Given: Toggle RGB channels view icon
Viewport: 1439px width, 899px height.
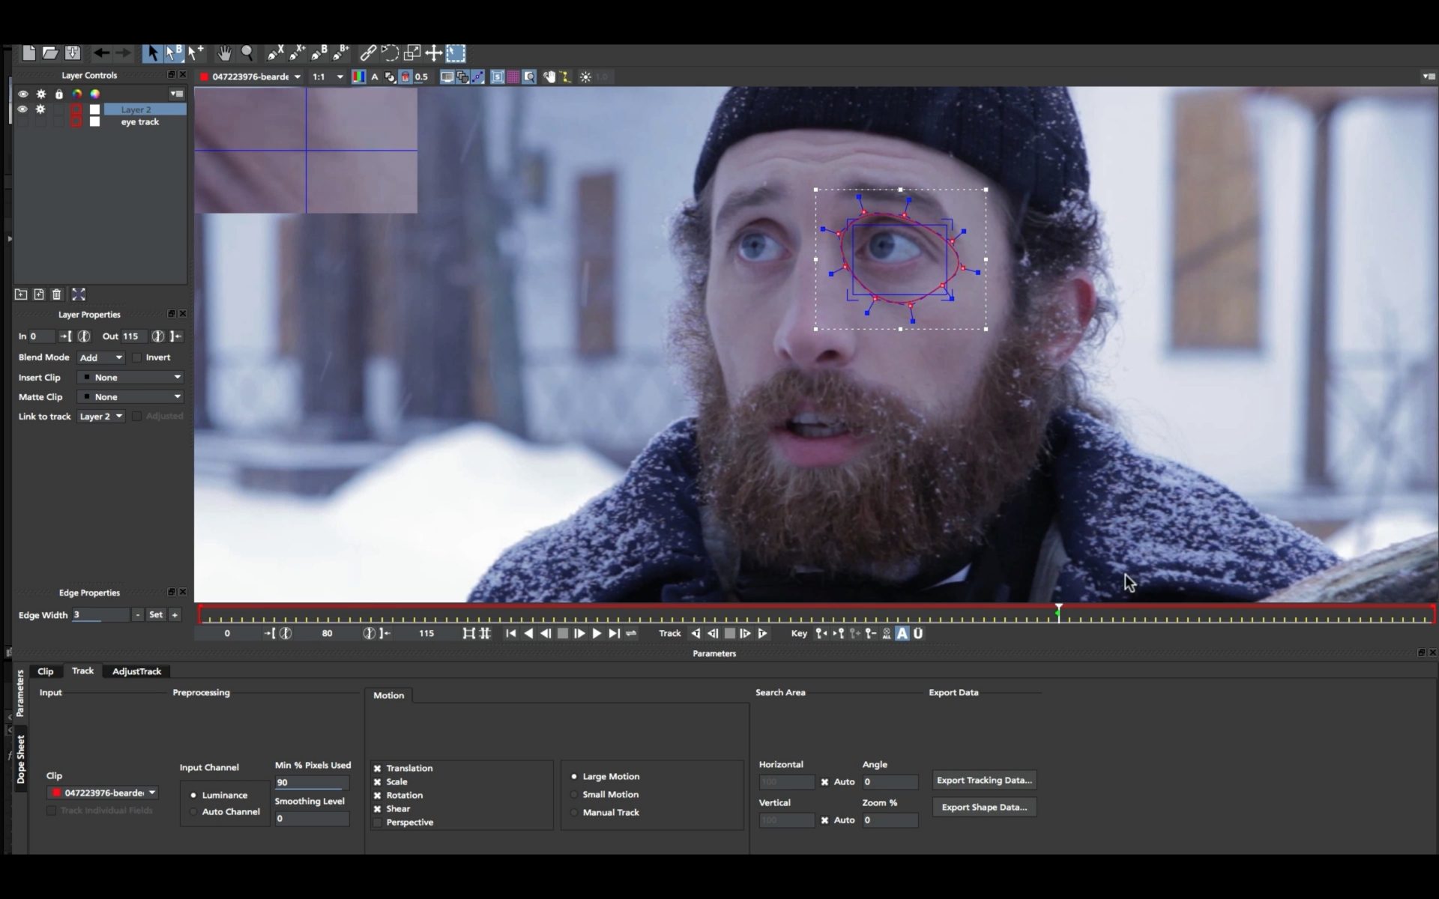Looking at the screenshot, I should click(x=359, y=76).
